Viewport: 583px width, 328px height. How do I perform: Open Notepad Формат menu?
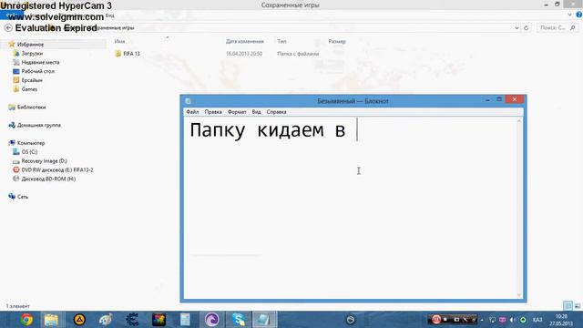[237, 111]
